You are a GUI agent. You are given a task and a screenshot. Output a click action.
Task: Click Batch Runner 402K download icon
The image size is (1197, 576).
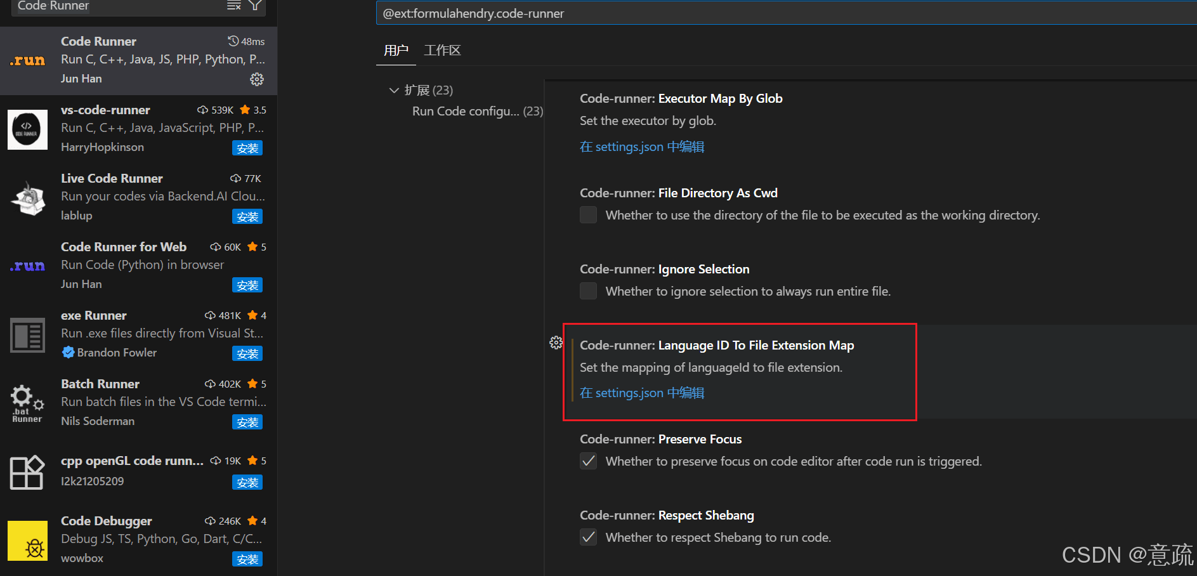211,384
